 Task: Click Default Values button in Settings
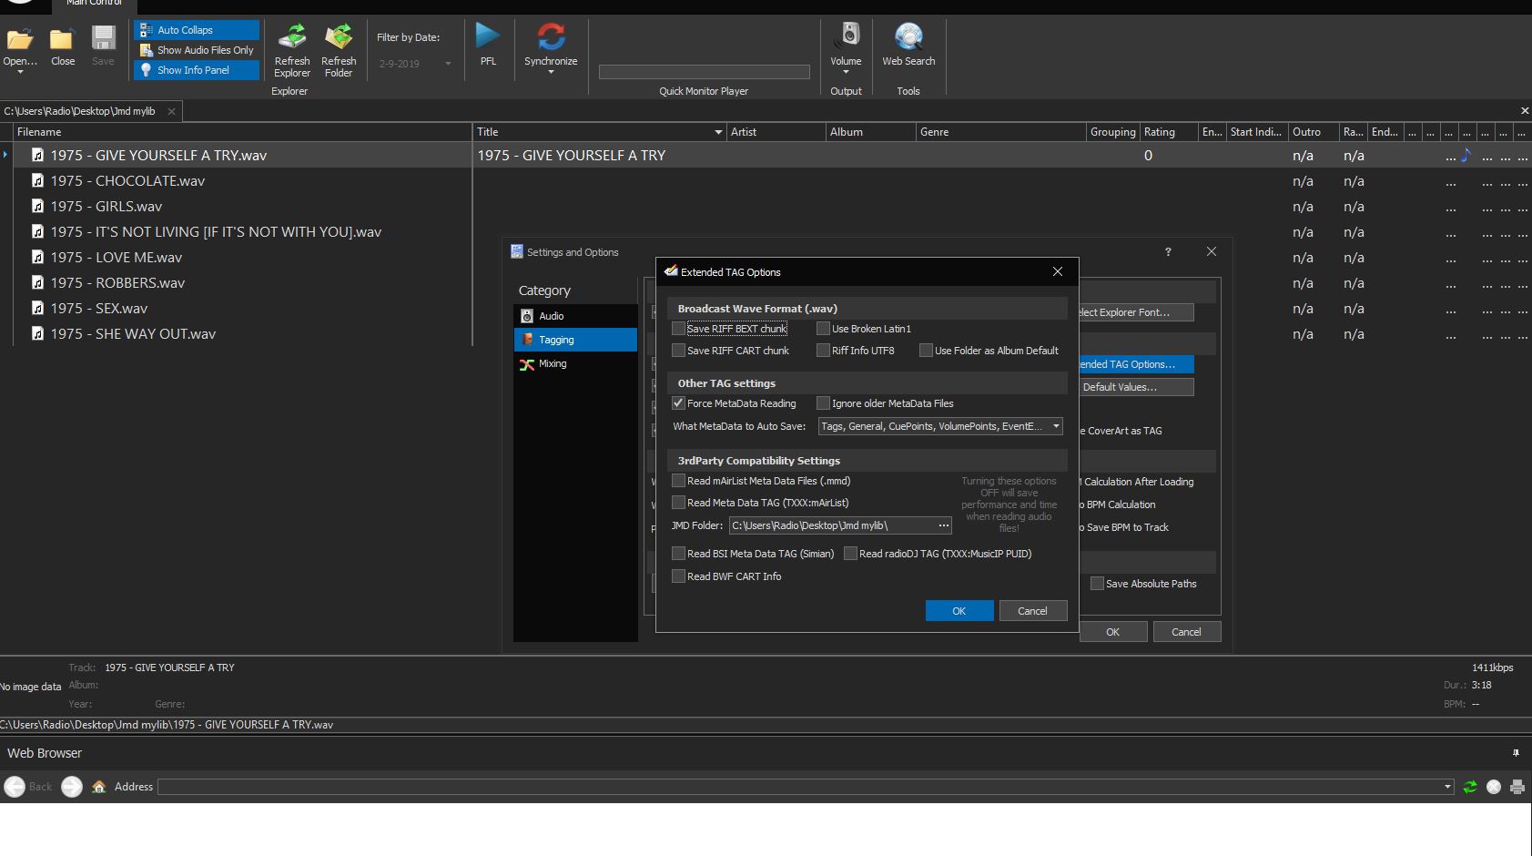[x=1136, y=387]
